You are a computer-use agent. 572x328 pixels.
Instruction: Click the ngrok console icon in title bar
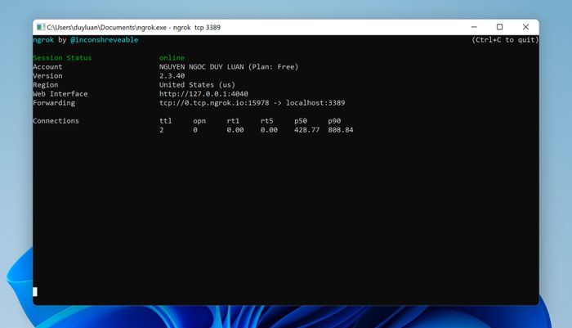click(x=41, y=27)
